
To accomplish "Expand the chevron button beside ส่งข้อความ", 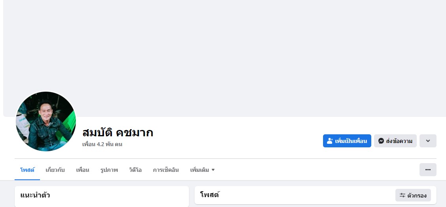I will click(x=428, y=141).
